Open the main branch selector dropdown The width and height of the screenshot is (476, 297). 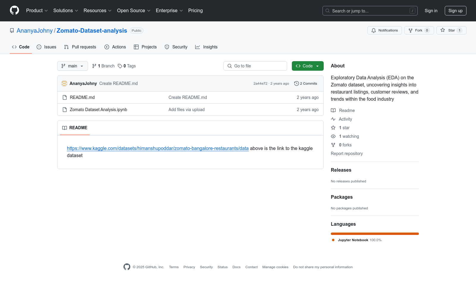(73, 66)
